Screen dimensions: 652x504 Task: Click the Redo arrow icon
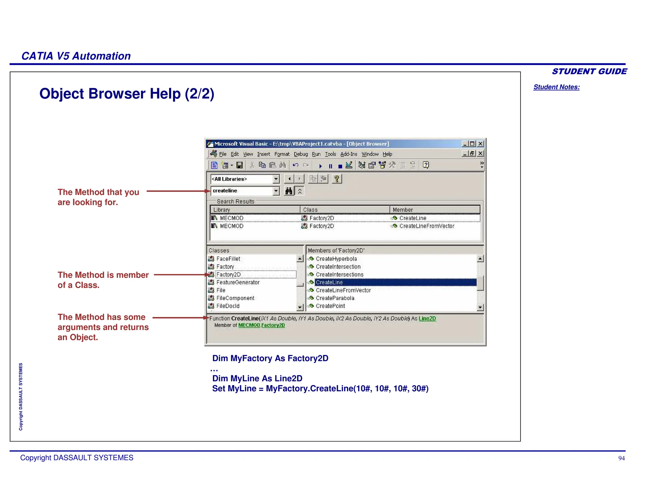306,165
